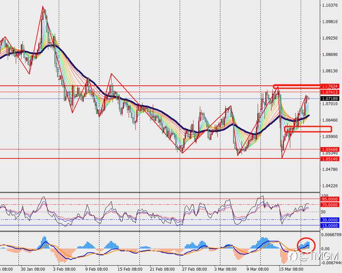Image resolution: width=342 pixels, height=273 pixels.
Task: Click the blue 30.0000 oscillator level label
Action: pos(330,220)
